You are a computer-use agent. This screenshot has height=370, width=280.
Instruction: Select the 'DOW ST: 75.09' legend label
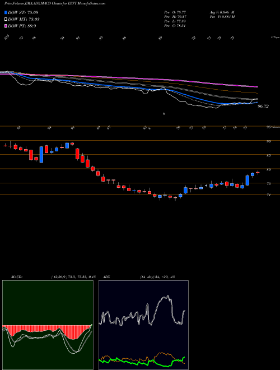point(23,12)
